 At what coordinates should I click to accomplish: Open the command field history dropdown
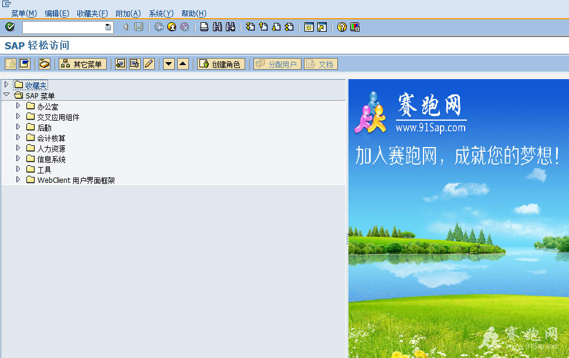click(108, 27)
